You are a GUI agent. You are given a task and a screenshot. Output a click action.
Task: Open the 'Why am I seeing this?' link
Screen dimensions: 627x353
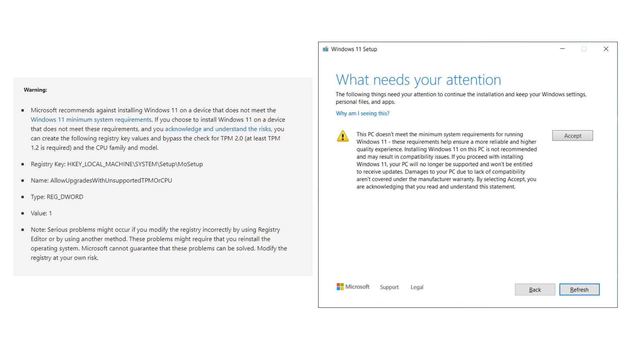pyautogui.click(x=362, y=113)
